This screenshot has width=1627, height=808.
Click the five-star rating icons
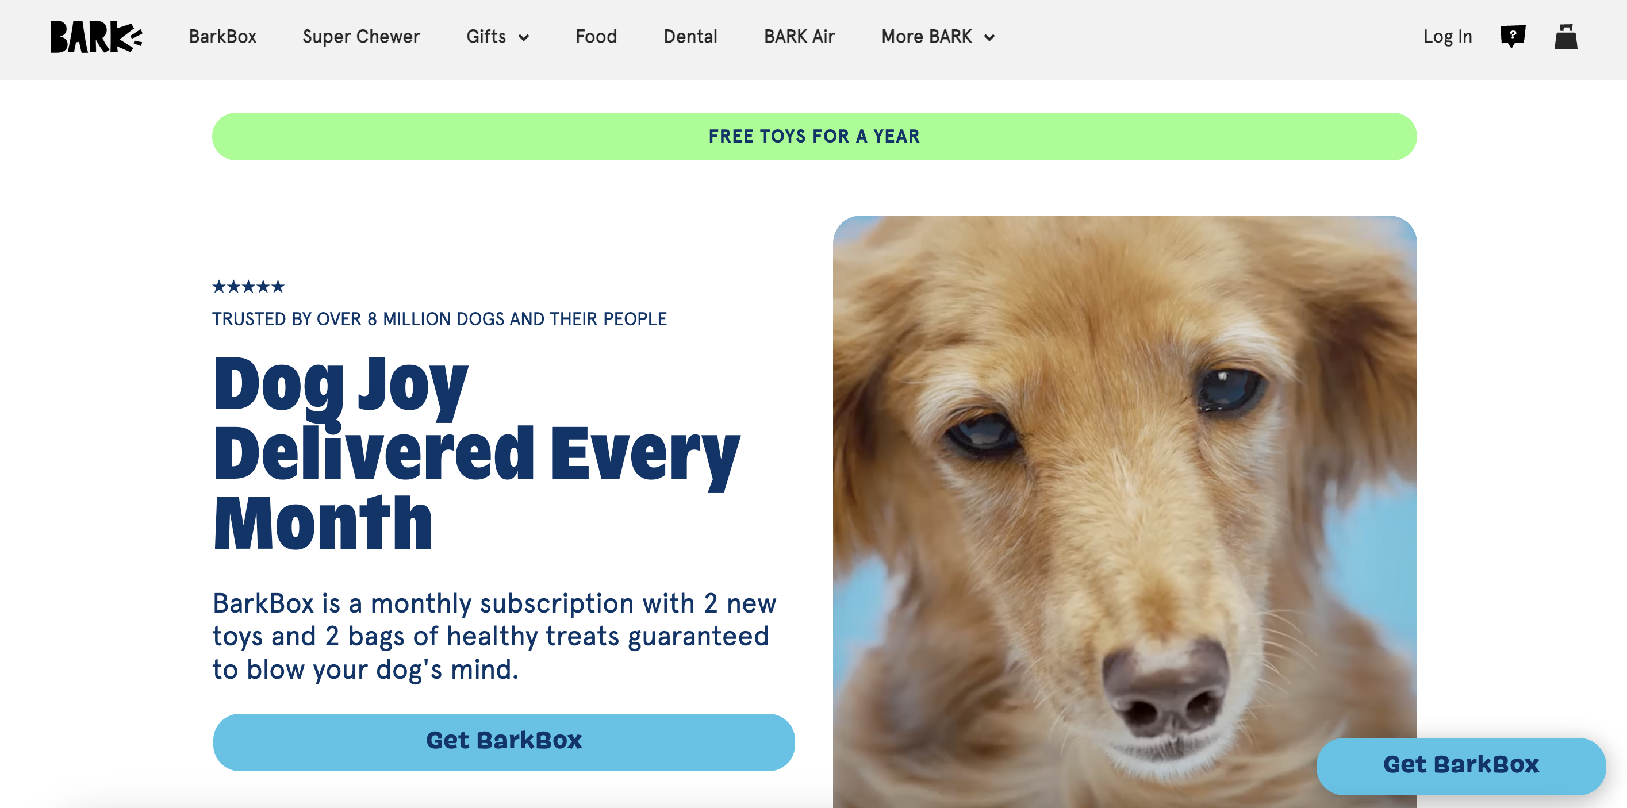248,287
